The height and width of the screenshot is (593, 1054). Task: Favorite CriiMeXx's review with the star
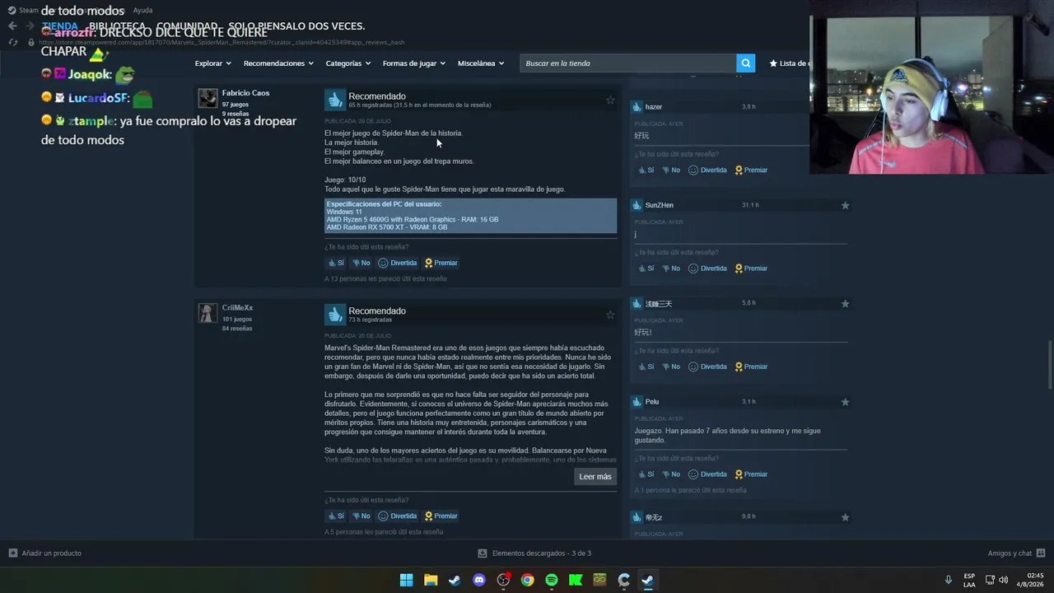(610, 315)
